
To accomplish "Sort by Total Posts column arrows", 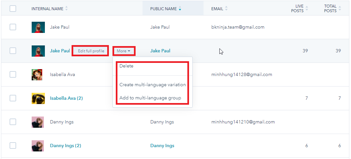I will (340, 9).
